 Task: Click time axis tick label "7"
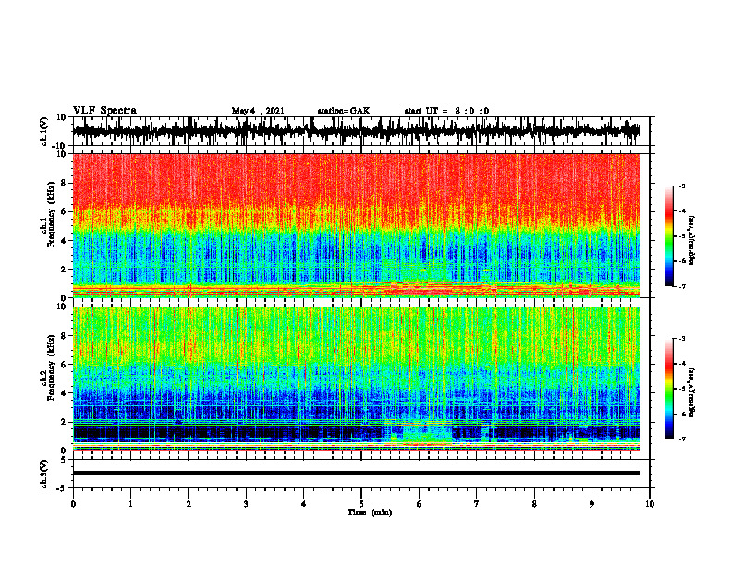477,504
